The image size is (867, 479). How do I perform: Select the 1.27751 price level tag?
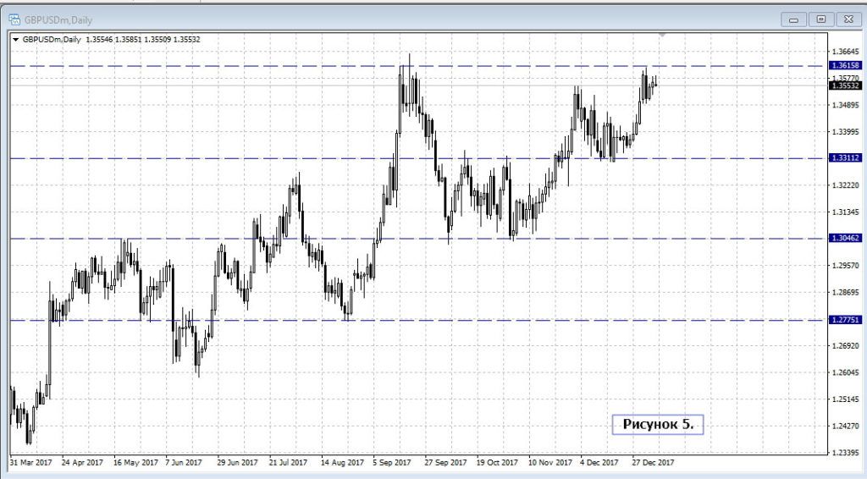click(846, 321)
